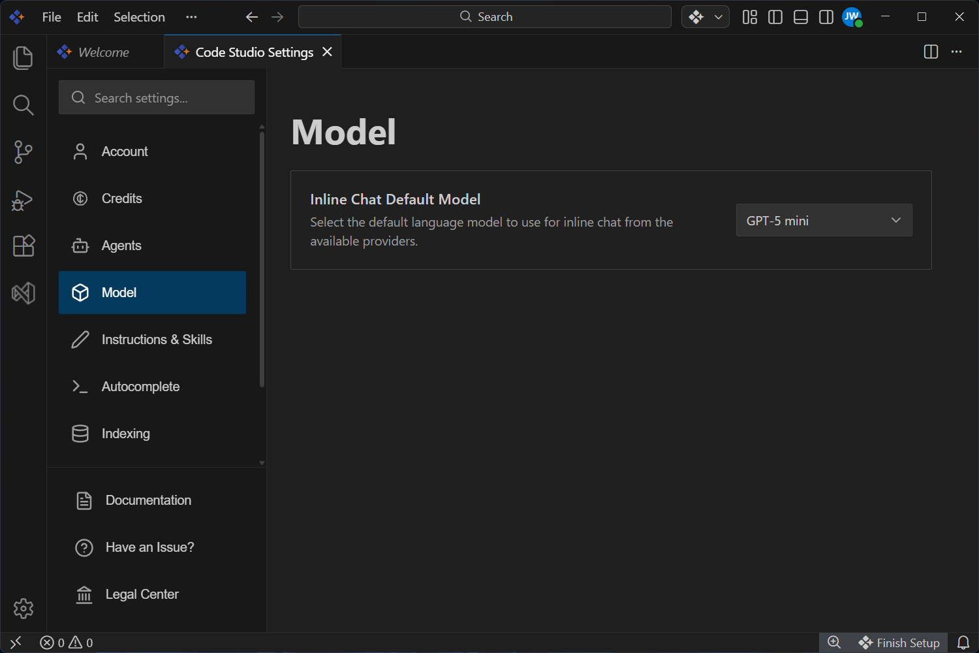
Task: Show more menus via title bar ellipsis
Action: coord(191,17)
